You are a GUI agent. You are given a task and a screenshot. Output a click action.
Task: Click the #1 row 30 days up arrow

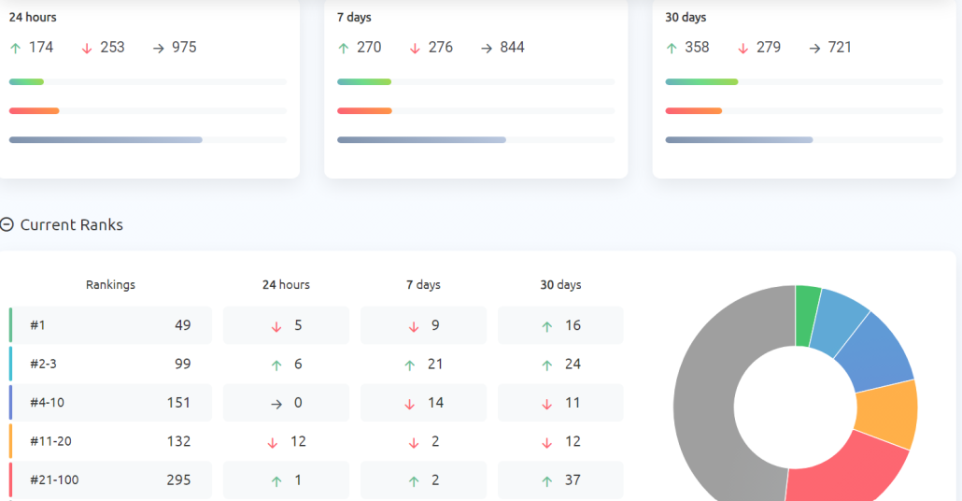pyautogui.click(x=547, y=326)
